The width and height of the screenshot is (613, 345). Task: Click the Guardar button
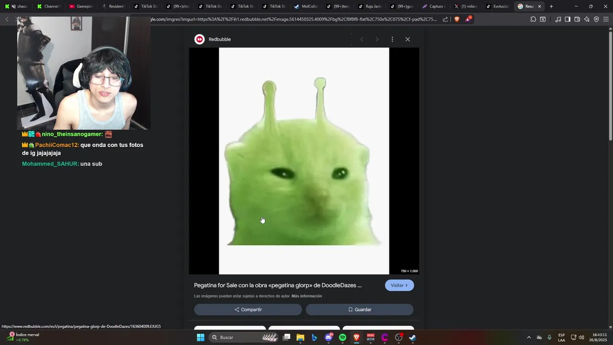360,310
